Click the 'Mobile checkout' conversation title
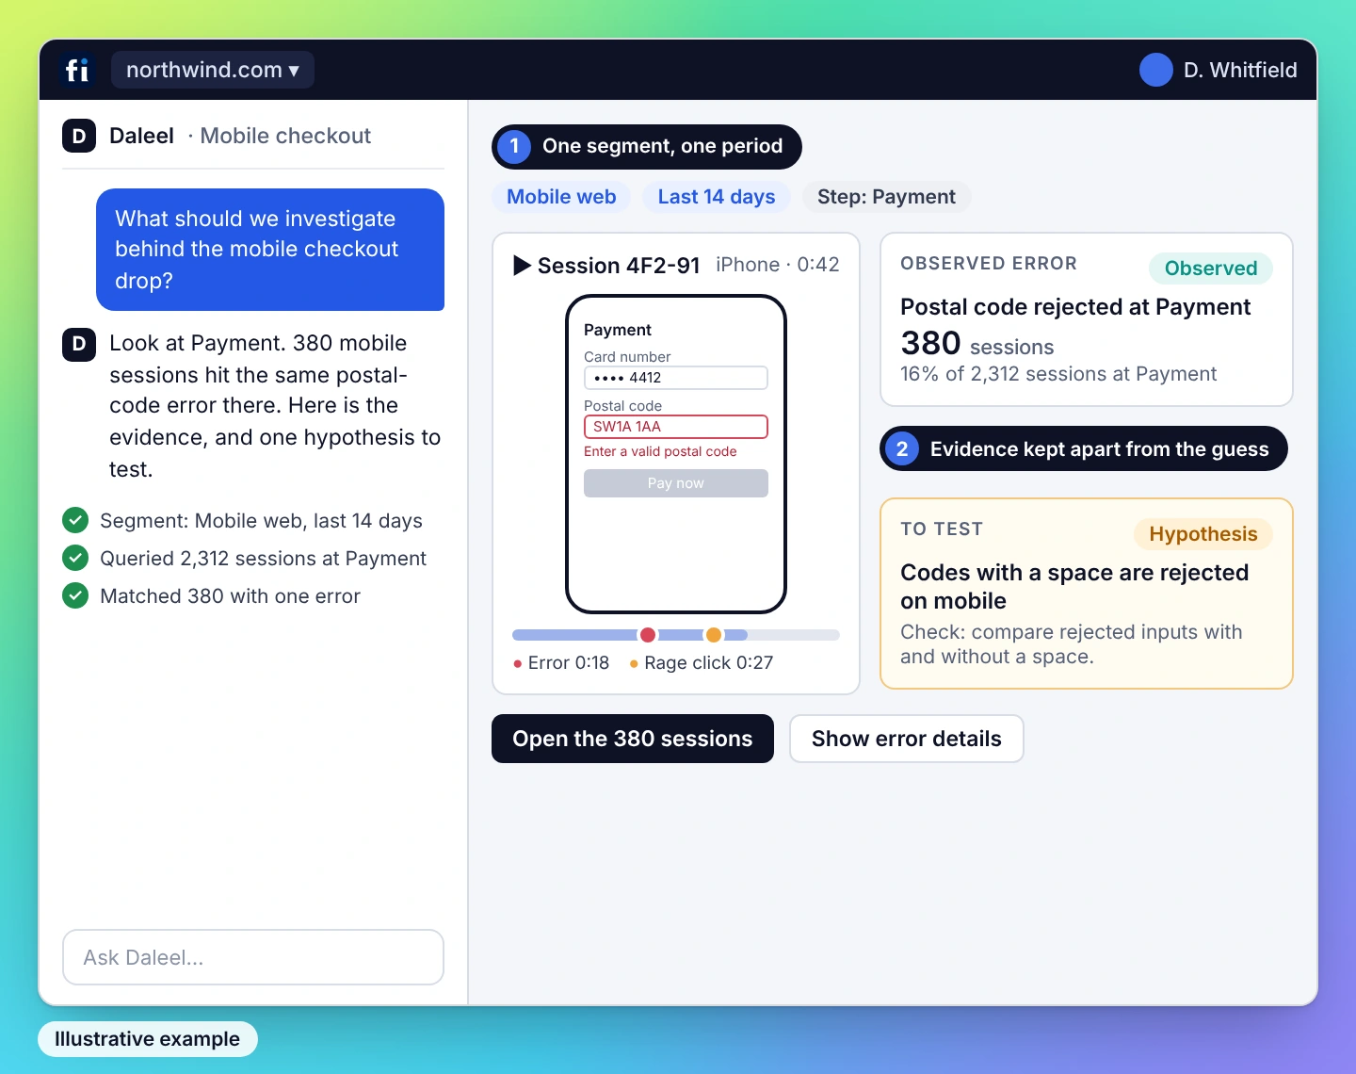1356x1074 pixels. [285, 136]
